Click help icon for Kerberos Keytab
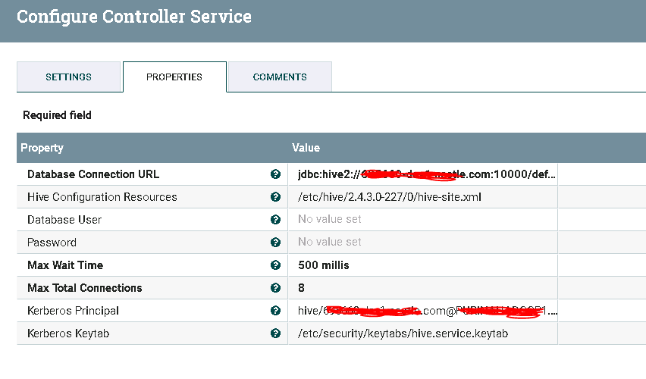Viewport: 646px width, 379px height. click(x=275, y=334)
